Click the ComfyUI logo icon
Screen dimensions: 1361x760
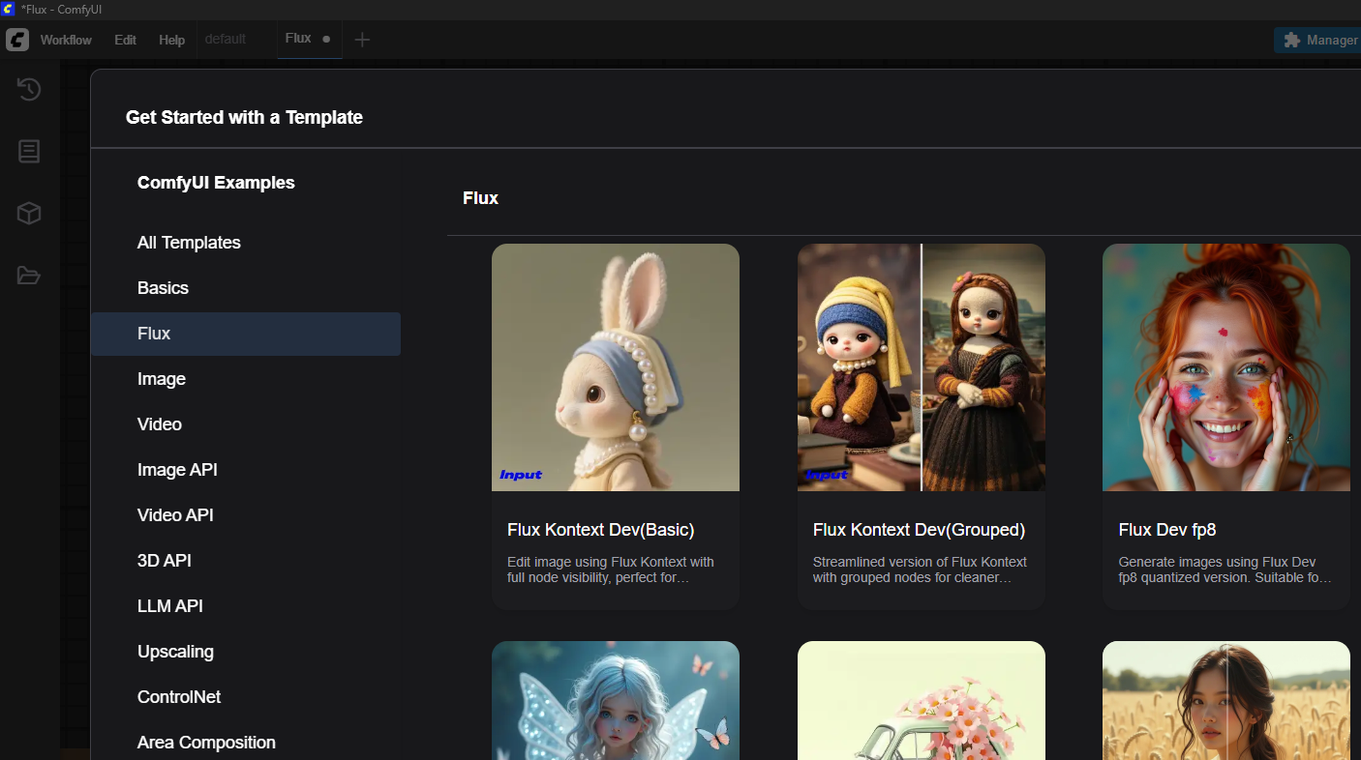(x=17, y=40)
